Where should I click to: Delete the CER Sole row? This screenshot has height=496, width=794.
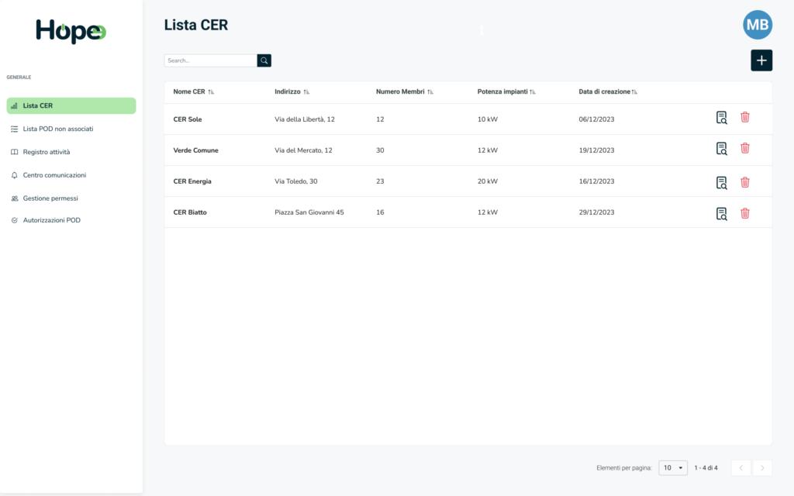tap(744, 118)
